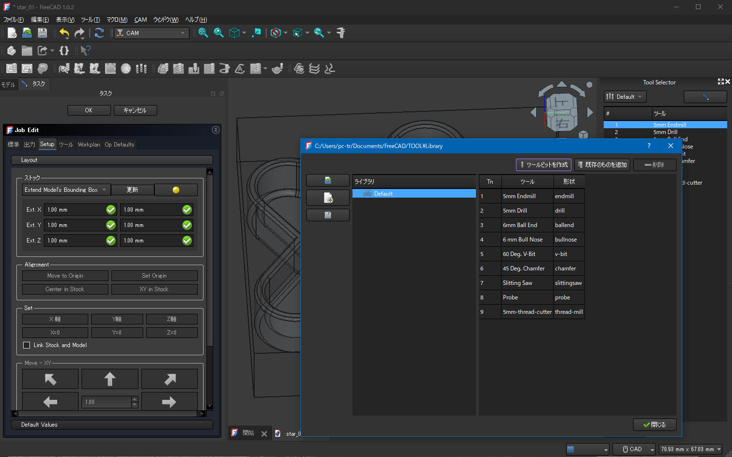The width and height of the screenshot is (732, 457).
Task: Click add new library icon in dialog
Action: pyautogui.click(x=328, y=198)
